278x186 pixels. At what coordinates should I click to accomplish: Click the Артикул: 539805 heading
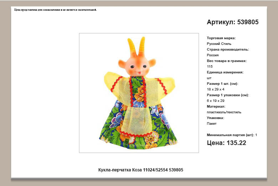pos(232,22)
